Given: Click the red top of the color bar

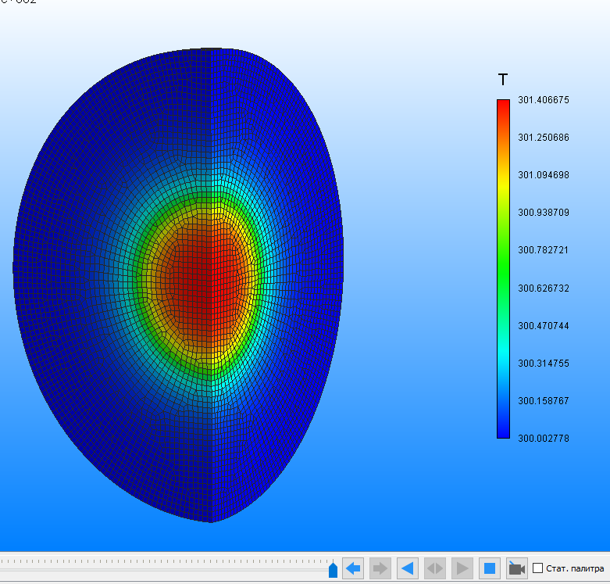Looking at the screenshot, I should tap(503, 107).
